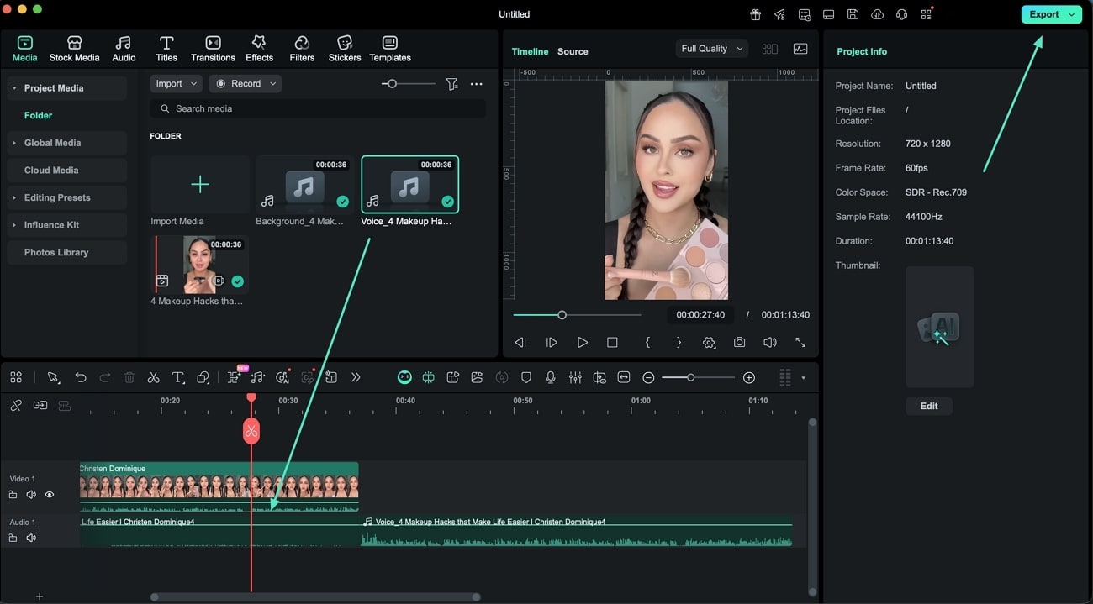Screen dimensions: 1093x604
Task: Click the voiceover microphone icon
Action: pos(551,378)
